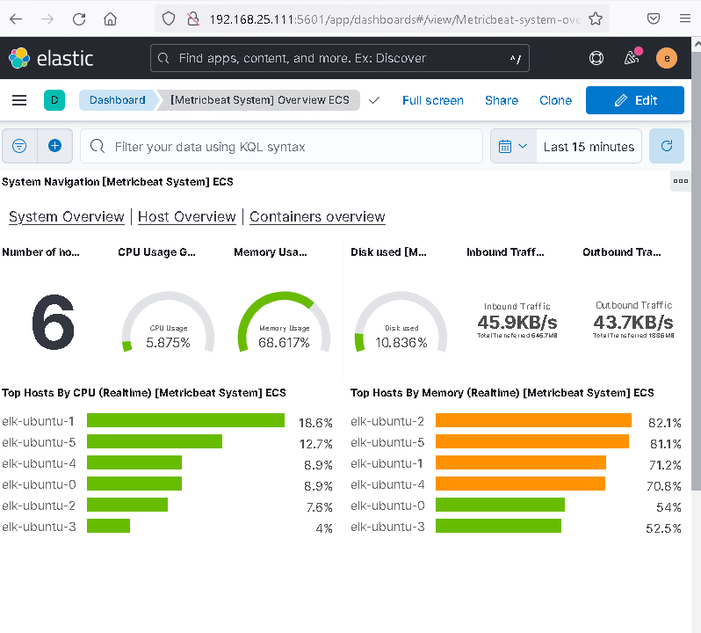701x633 pixels.
Task: Click the Inbound Traffic 45.9KB/s value
Action: tap(517, 322)
